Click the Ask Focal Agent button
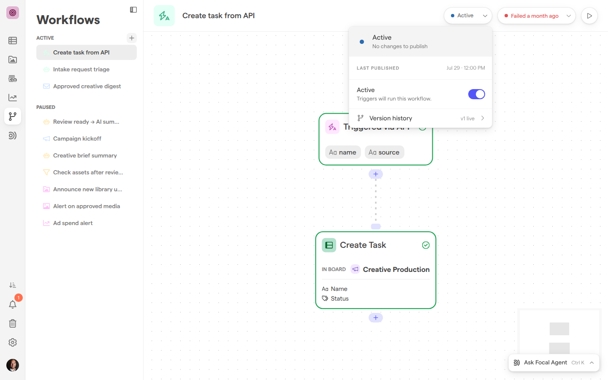This screenshot has height=380, width=608. [x=554, y=363]
